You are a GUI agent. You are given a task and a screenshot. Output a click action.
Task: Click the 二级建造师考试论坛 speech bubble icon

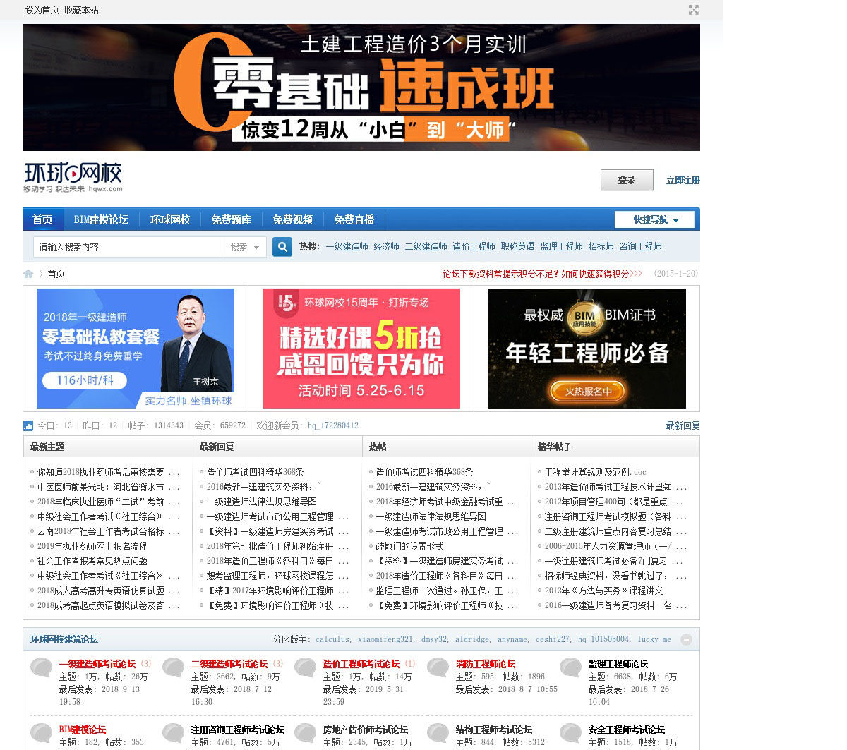point(174,667)
